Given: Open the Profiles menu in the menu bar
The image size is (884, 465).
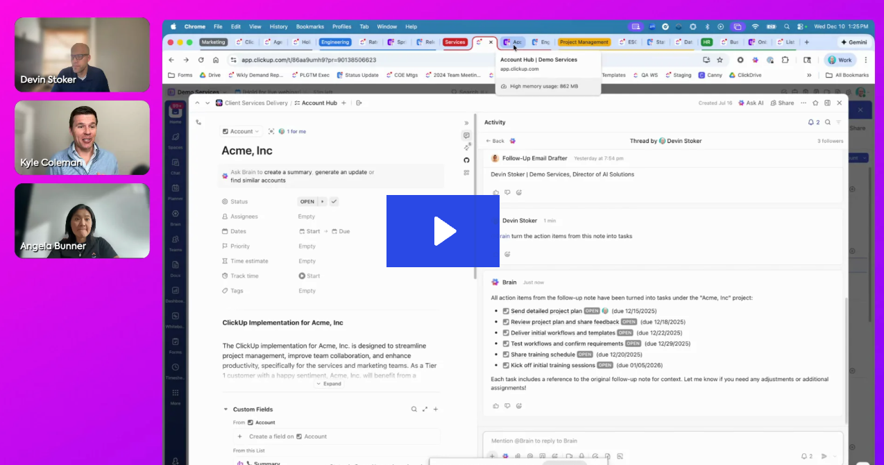Looking at the screenshot, I should pos(341,26).
